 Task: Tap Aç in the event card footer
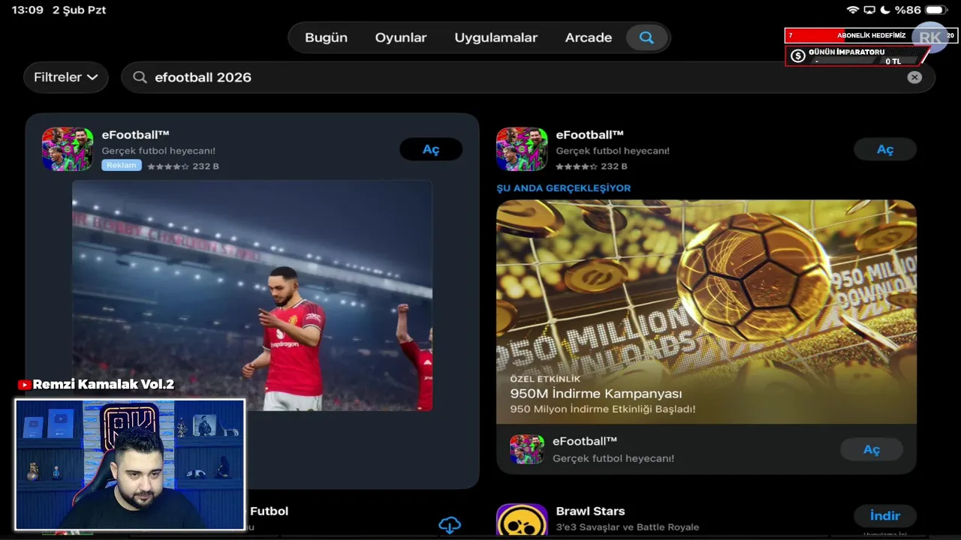click(872, 449)
